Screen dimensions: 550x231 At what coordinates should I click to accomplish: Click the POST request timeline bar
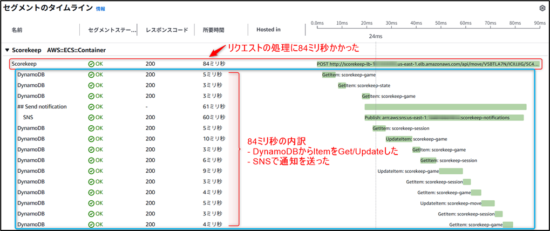427,64
